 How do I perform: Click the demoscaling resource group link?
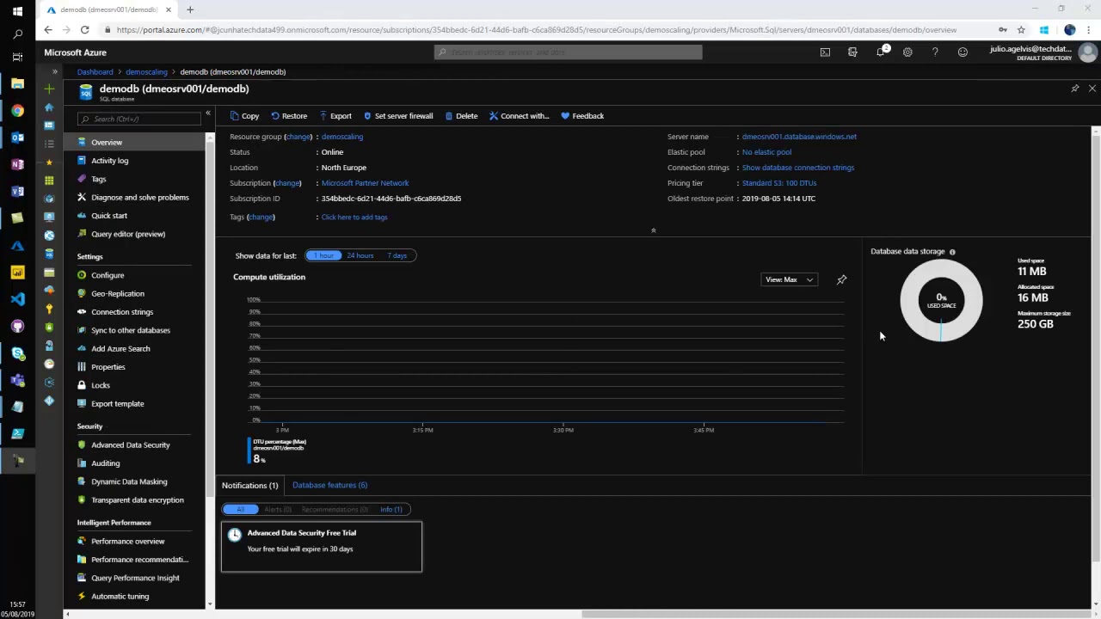[341, 137]
